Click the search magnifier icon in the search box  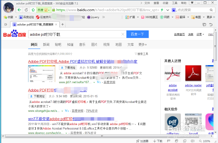pyautogui.click(x=211, y=10)
